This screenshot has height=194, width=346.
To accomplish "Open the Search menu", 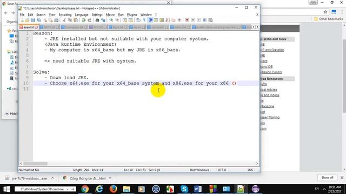I will click(x=41, y=15).
